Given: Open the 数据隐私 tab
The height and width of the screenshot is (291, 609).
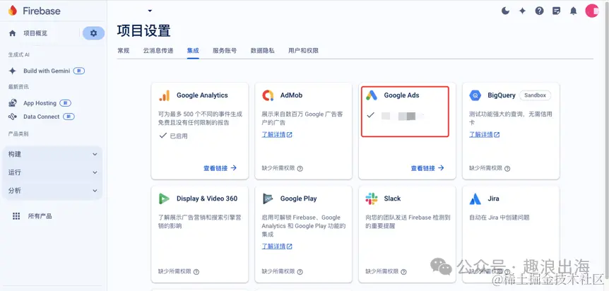Looking at the screenshot, I should [x=263, y=51].
